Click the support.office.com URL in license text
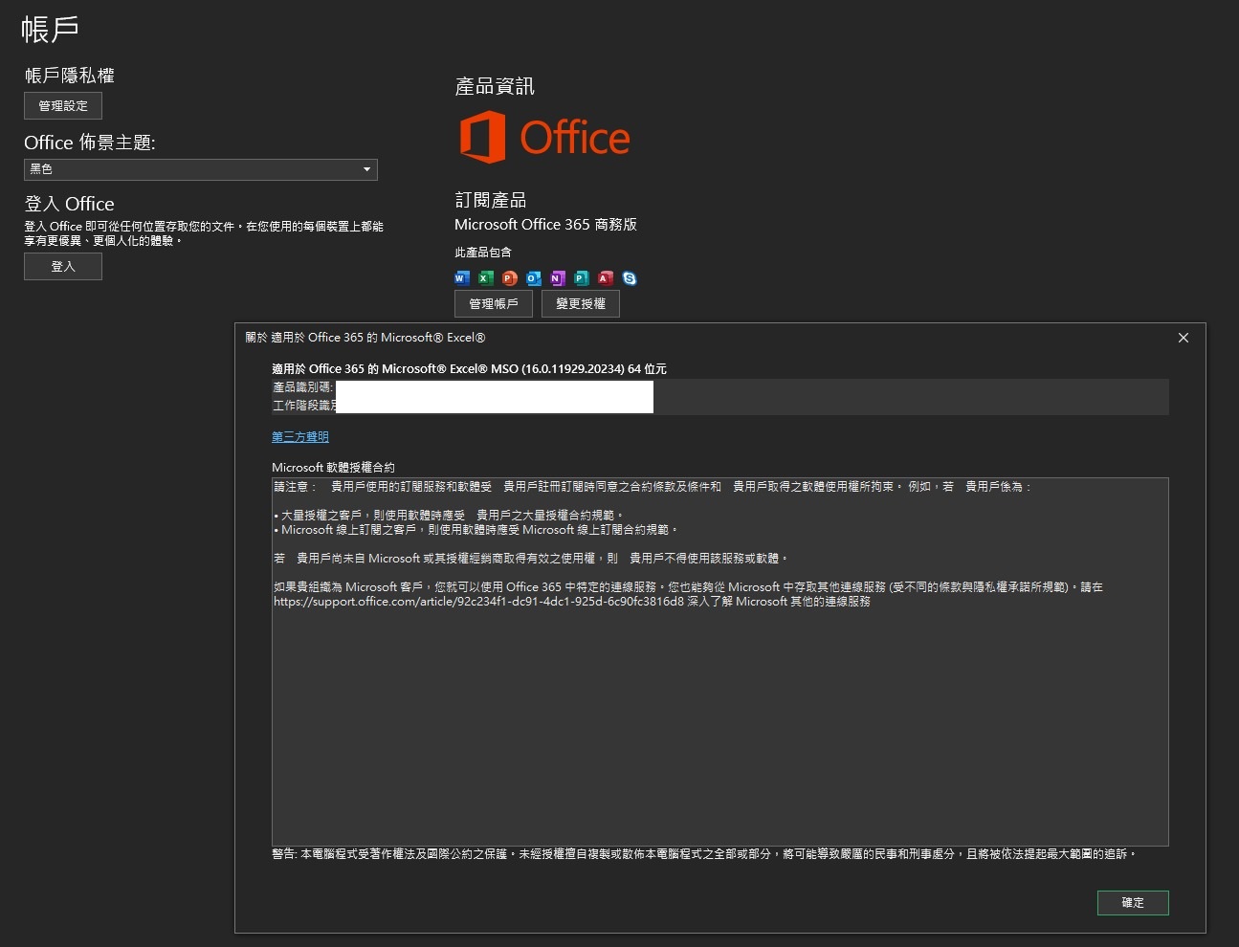 [x=478, y=602]
